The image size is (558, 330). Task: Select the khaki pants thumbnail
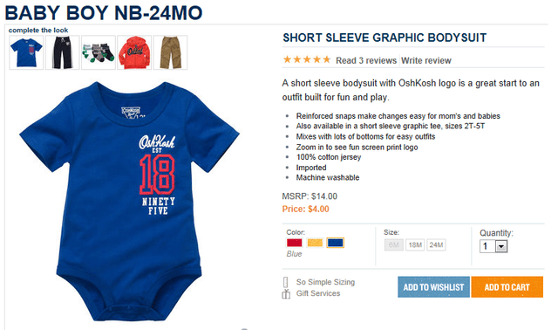pyautogui.click(x=170, y=52)
